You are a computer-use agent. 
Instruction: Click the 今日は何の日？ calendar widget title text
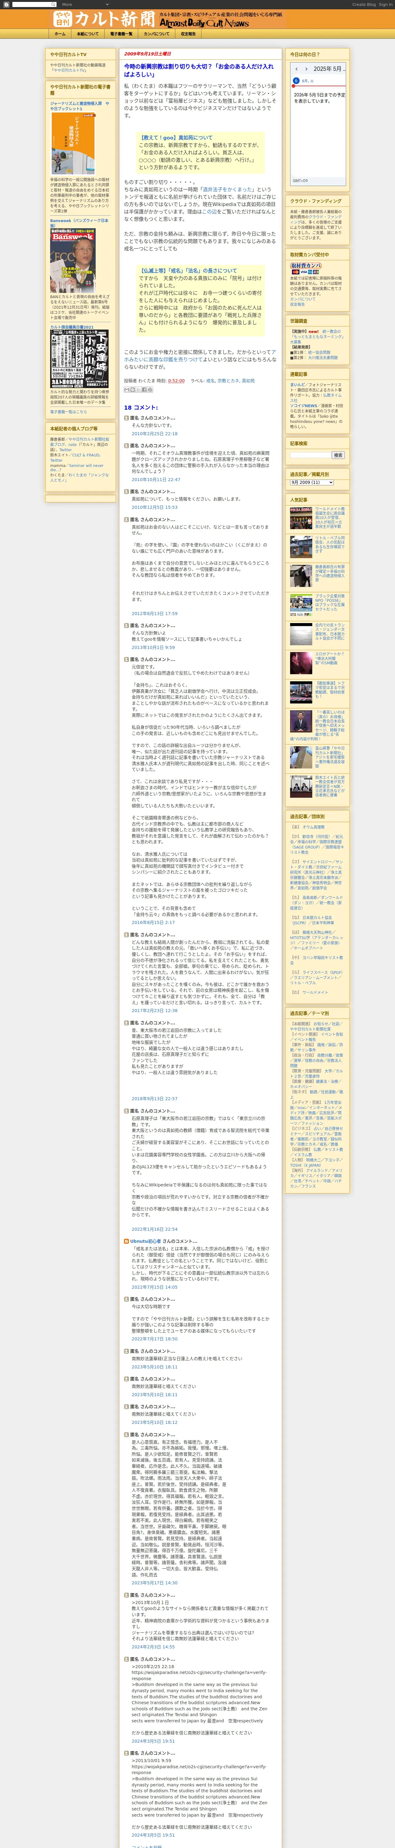tap(305, 55)
